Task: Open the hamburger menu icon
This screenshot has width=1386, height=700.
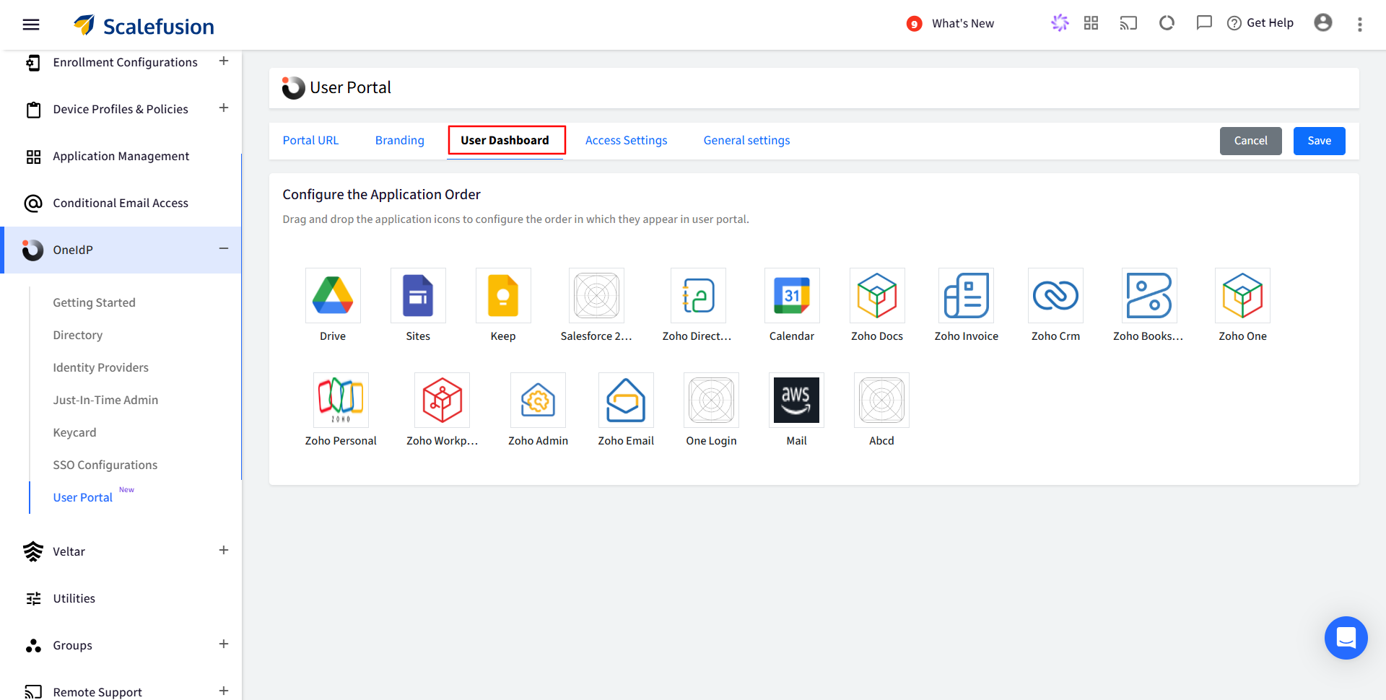Action: 31,25
